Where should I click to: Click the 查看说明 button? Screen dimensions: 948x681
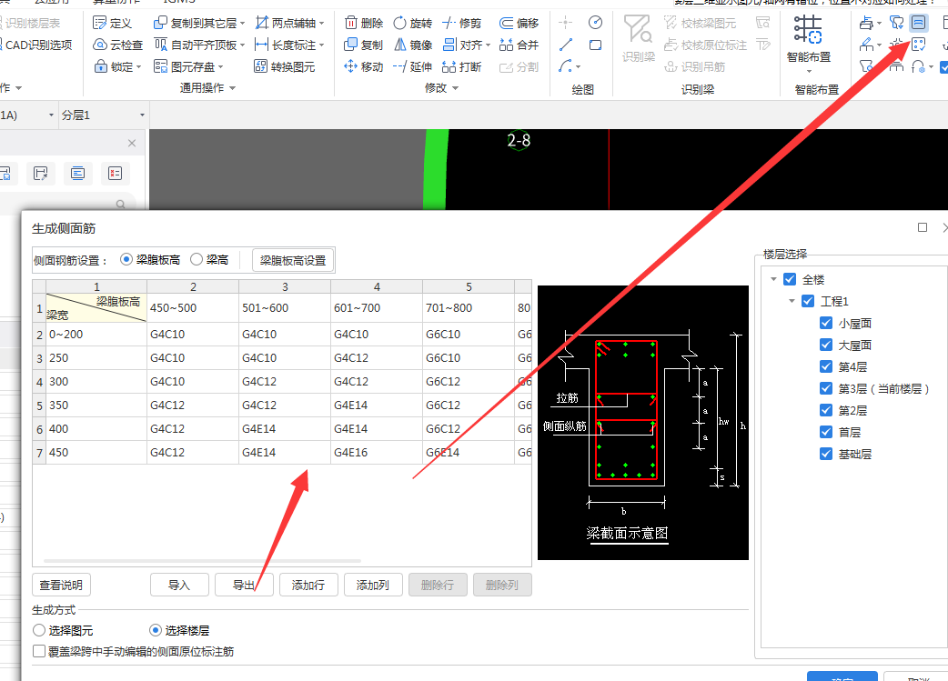(61, 585)
